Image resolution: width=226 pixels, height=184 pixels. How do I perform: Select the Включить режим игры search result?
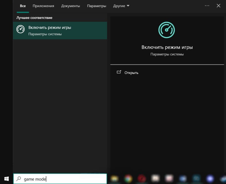tap(60, 31)
